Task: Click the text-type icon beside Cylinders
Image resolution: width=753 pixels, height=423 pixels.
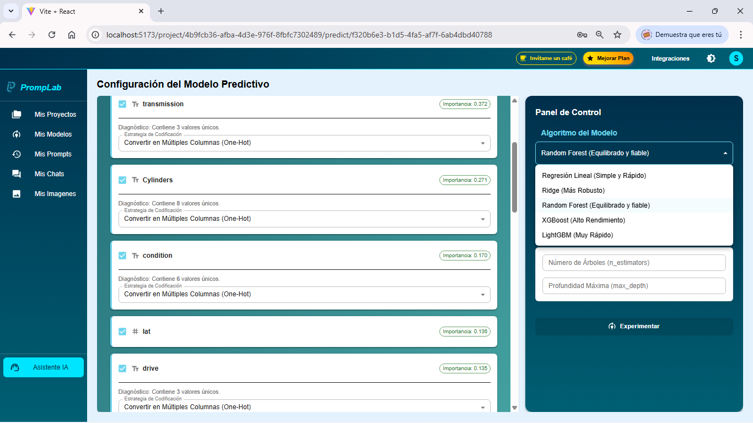Action: pyautogui.click(x=136, y=180)
